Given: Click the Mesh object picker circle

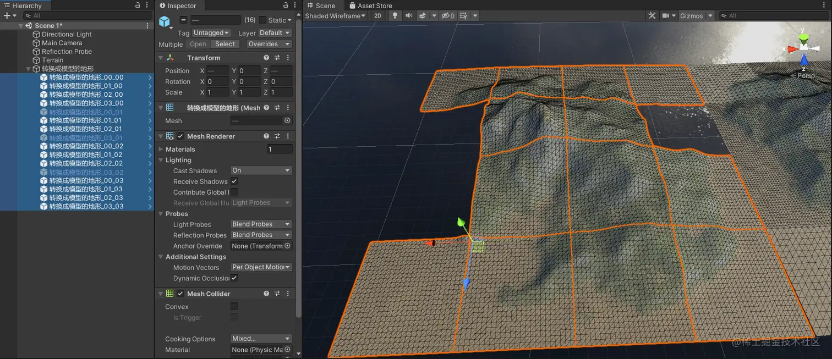Looking at the screenshot, I should [287, 121].
